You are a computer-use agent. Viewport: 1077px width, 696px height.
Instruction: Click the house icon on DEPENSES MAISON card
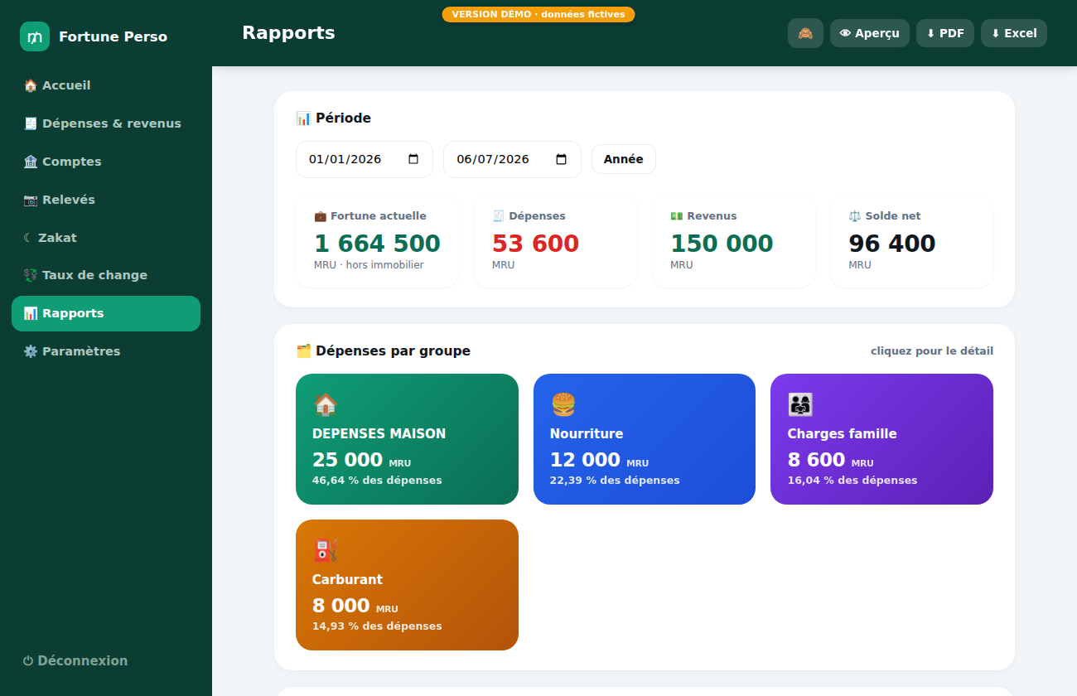[x=325, y=404]
